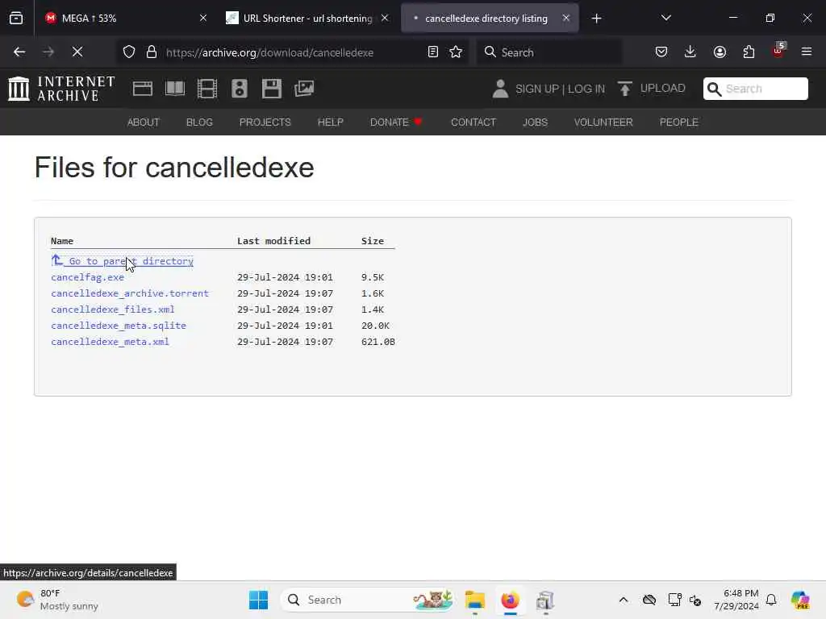Image resolution: width=826 pixels, height=619 pixels.
Task: Stop loading the page
Action: coord(77,52)
